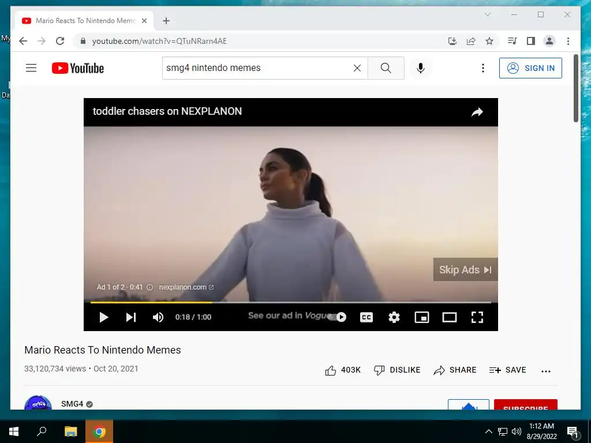
Task: Install app icon in address bar
Action: [x=452, y=41]
